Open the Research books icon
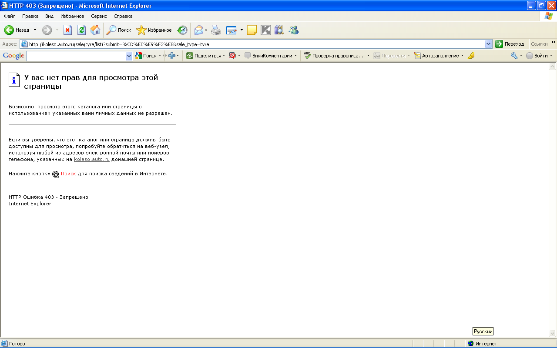The height and width of the screenshot is (348, 557). click(x=279, y=30)
